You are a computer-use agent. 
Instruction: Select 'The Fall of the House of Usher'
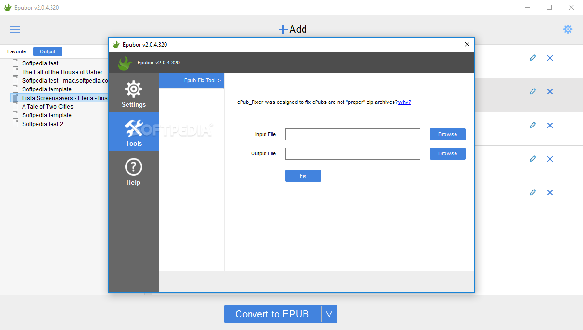pos(63,72)
